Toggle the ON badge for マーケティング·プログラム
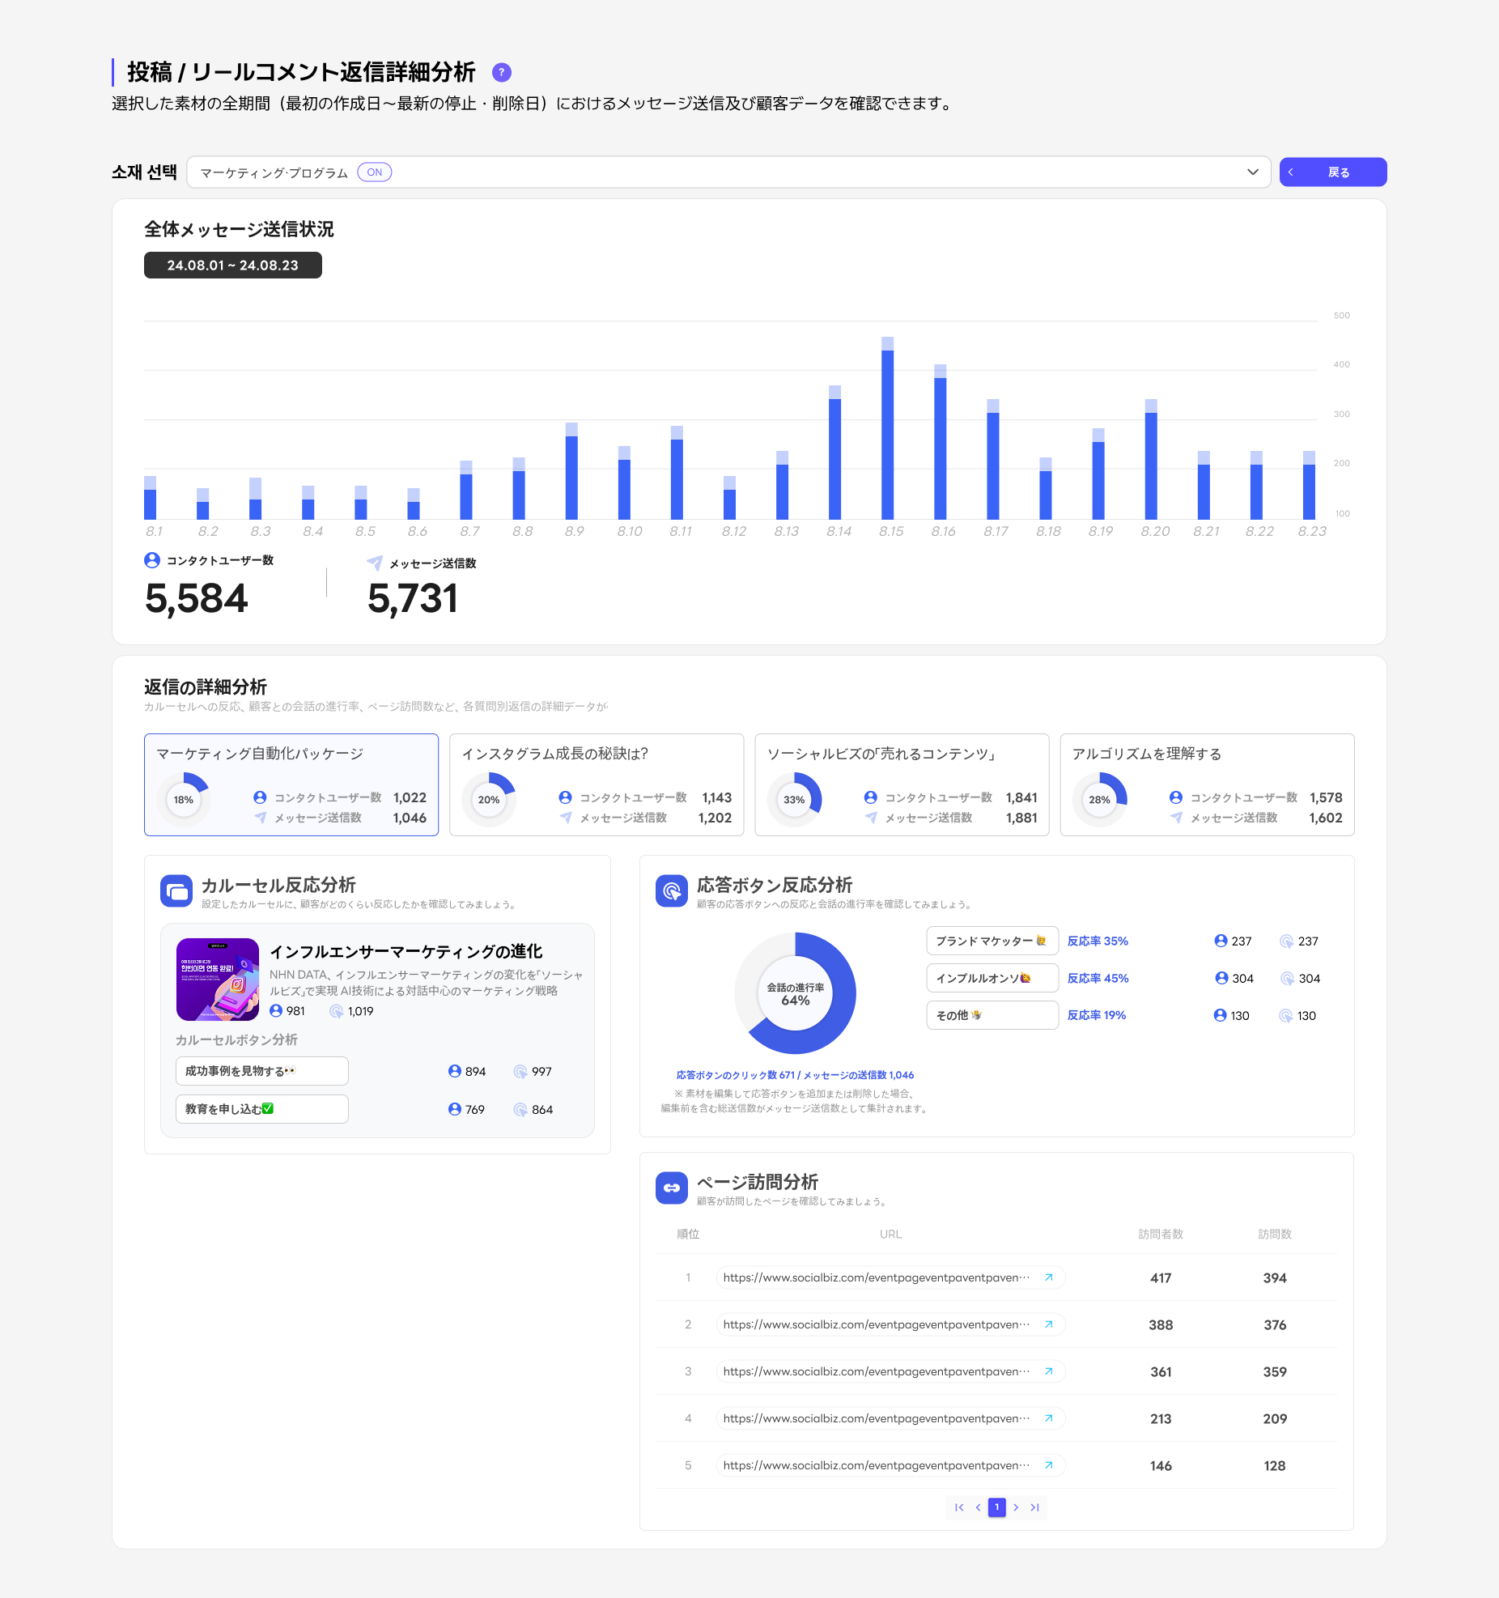This screenshot has width=1499, height=1598. (x=374, y=172)
